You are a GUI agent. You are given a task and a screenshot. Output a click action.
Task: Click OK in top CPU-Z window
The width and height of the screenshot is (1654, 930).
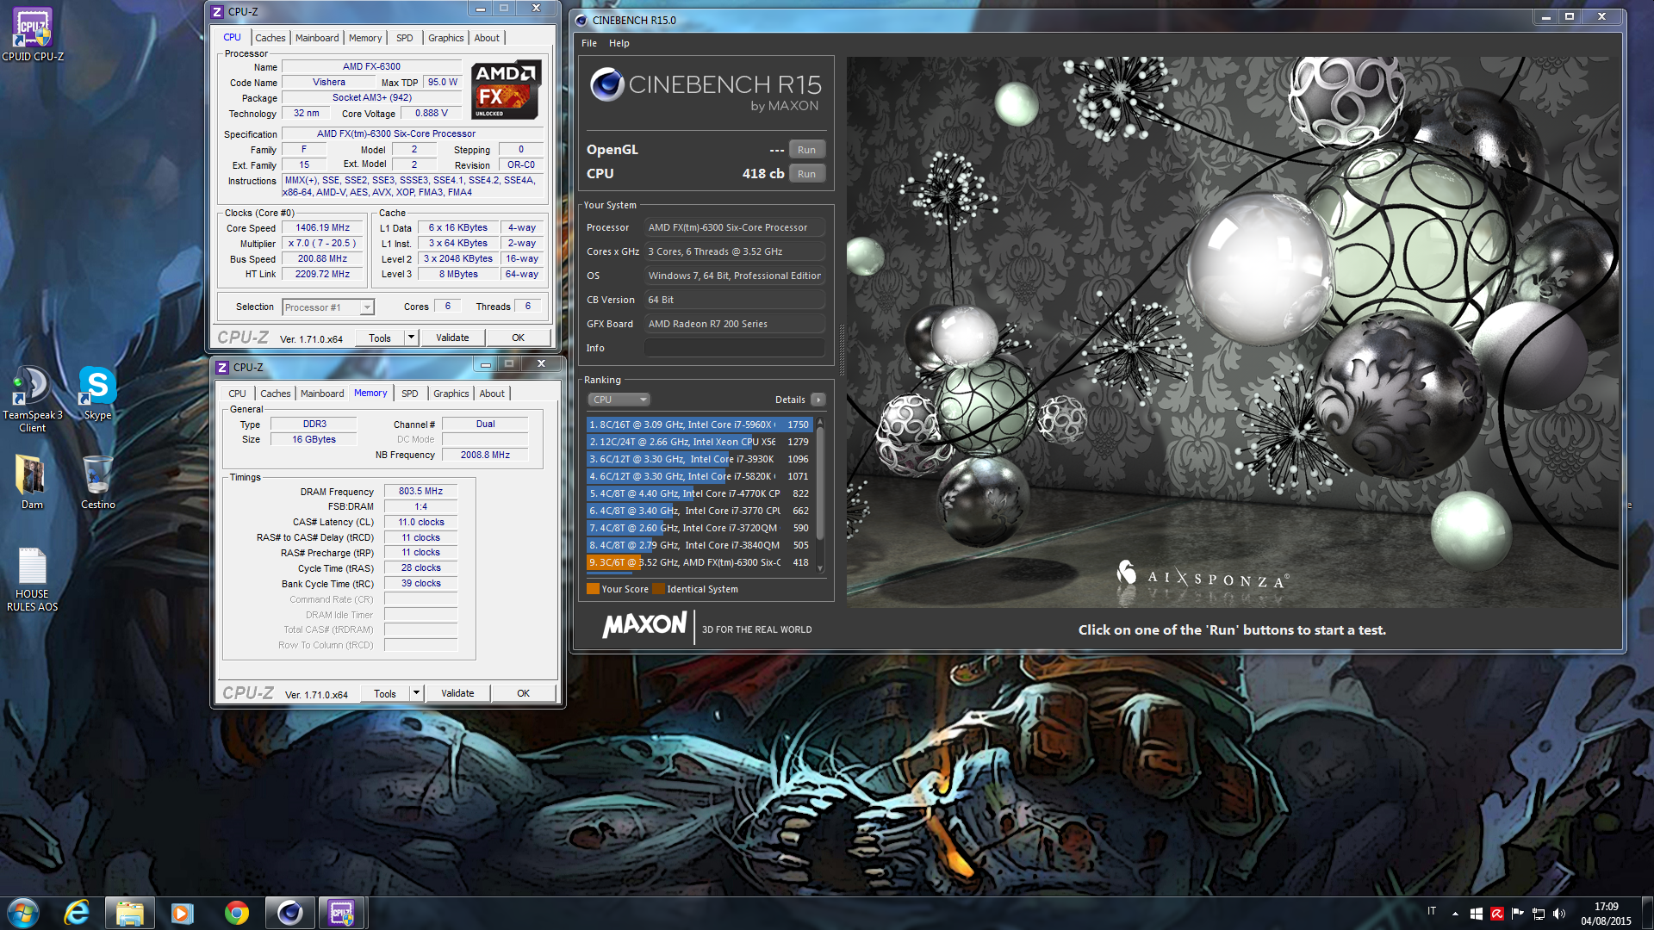click(518, 338)
